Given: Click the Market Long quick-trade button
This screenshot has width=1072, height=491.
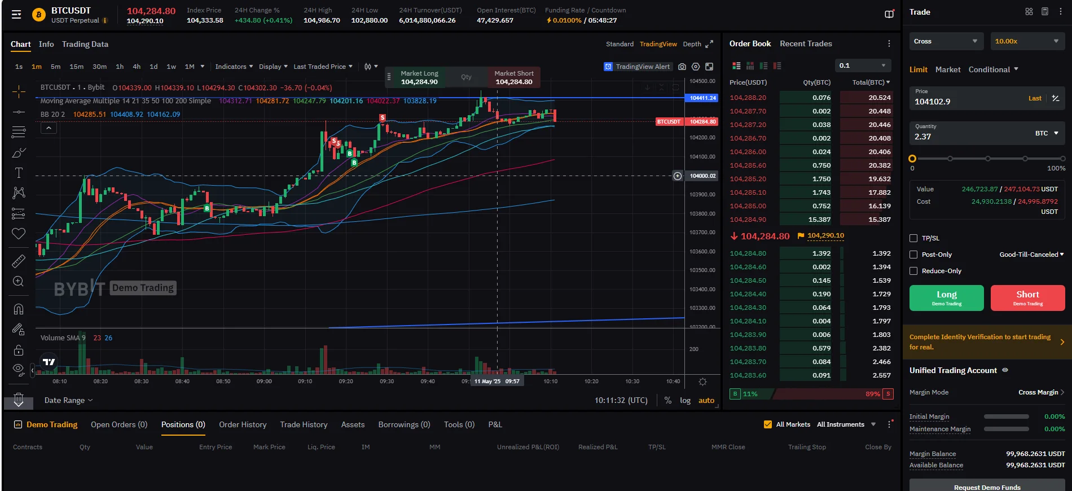Looking at the screenshot, I should pyautogui.click(x=419, y=77).
